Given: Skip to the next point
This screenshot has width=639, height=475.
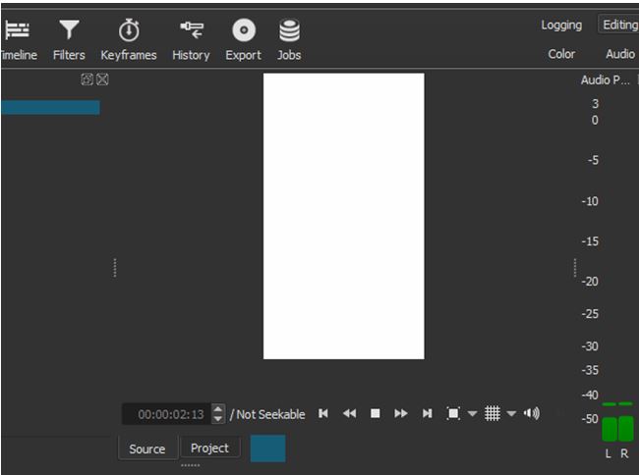Looking at the screenshot, I should 427,413.
